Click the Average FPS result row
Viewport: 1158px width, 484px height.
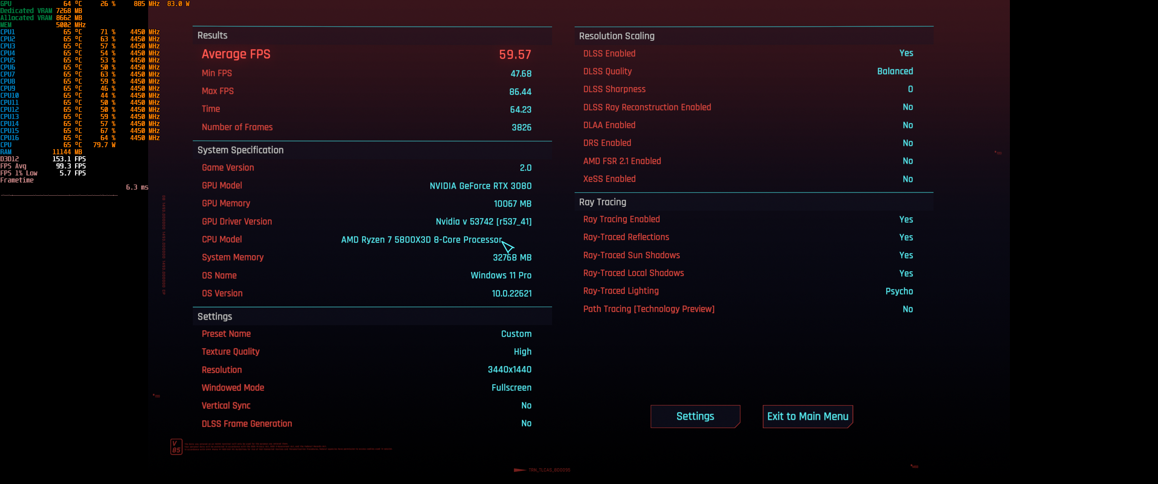click(x=366, y=54)
